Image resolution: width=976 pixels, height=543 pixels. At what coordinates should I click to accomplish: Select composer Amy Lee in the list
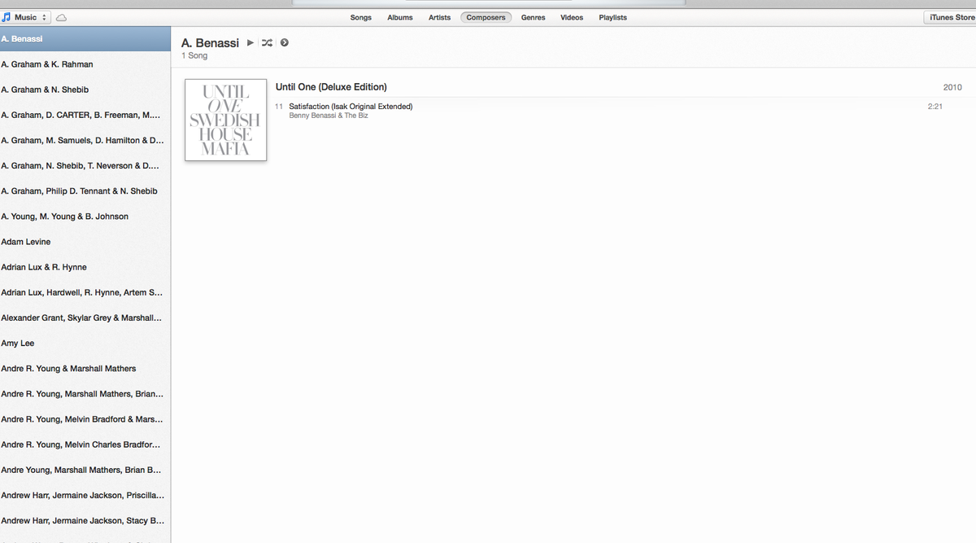click(x=85, y=344)
